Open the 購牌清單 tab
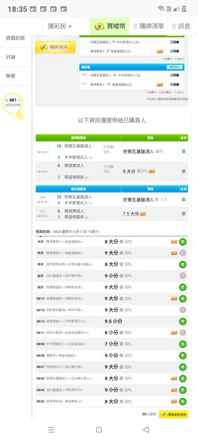 [x=148, y=26]
